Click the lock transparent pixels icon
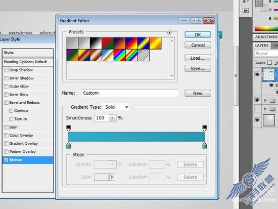This screenshot has height=209, width=278. pyautogui.click(x=269, y=63)
